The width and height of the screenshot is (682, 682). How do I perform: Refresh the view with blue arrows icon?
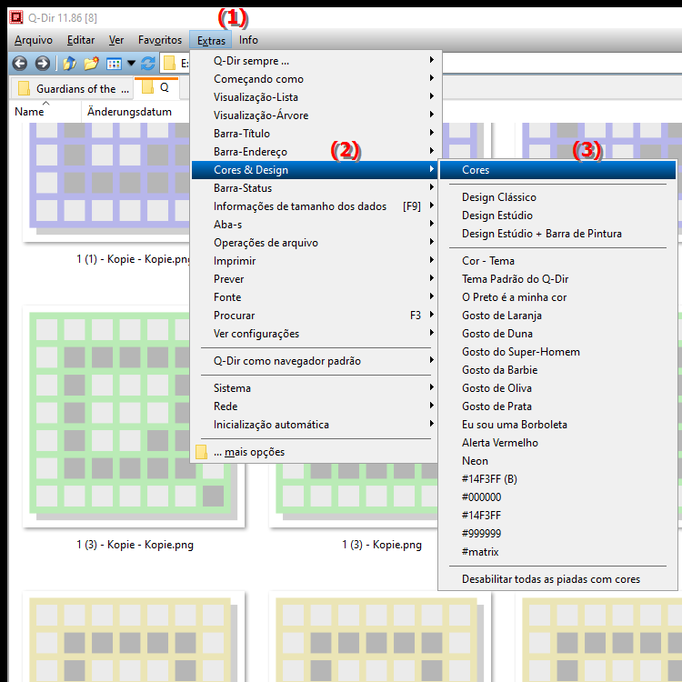[x=147, y=64]
